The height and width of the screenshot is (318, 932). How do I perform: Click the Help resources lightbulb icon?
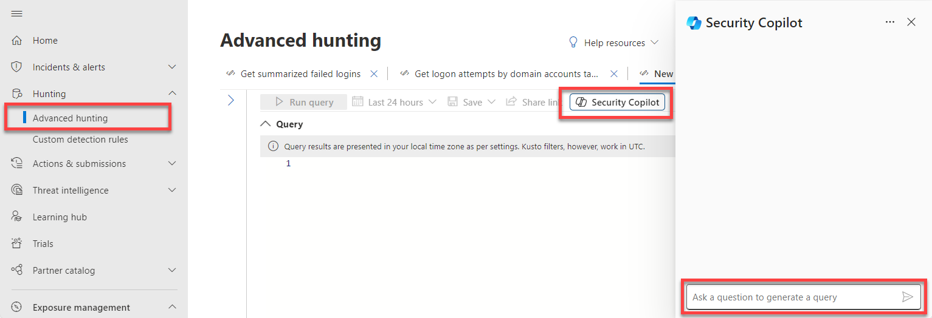click(573, 42)
